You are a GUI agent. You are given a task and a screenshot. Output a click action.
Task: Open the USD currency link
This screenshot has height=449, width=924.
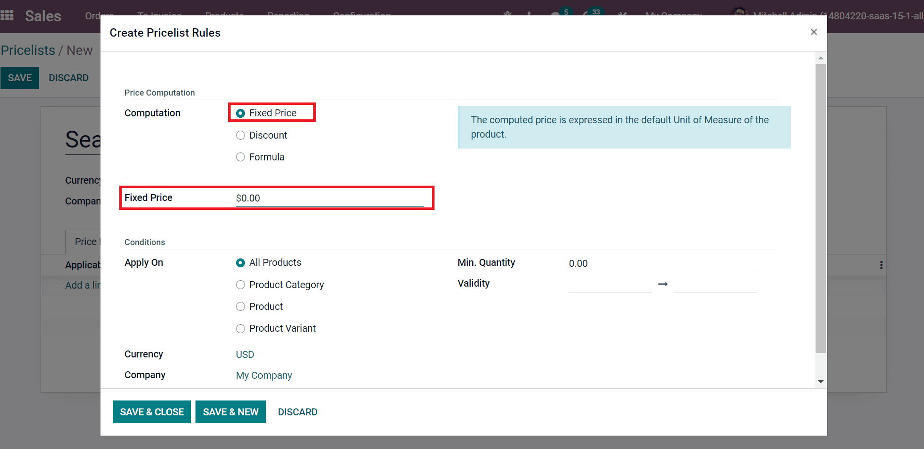(x=245, y=354)
